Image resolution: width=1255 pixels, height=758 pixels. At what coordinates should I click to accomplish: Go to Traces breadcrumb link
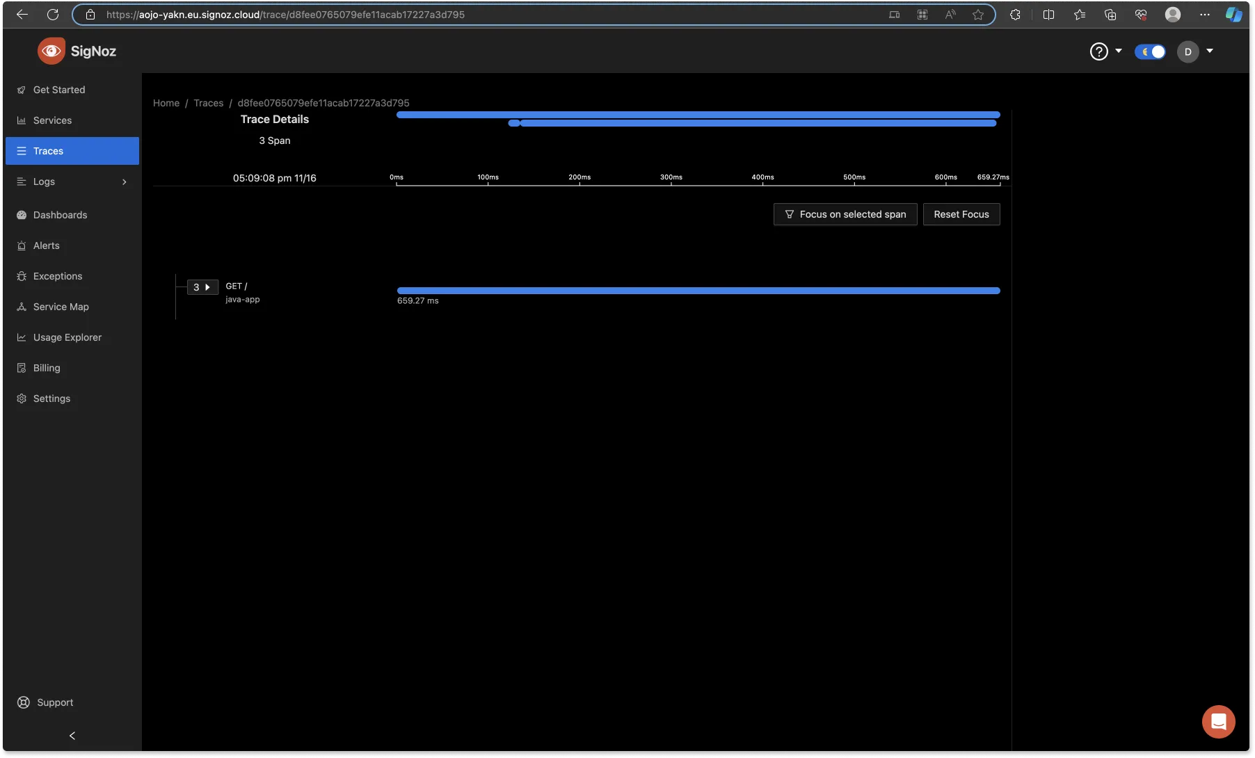[209, 103]
